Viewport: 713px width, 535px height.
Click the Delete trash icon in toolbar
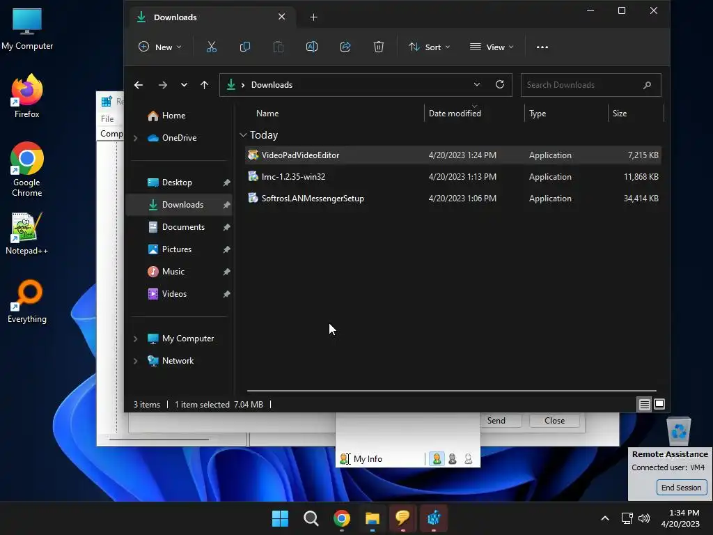(379, 47)
